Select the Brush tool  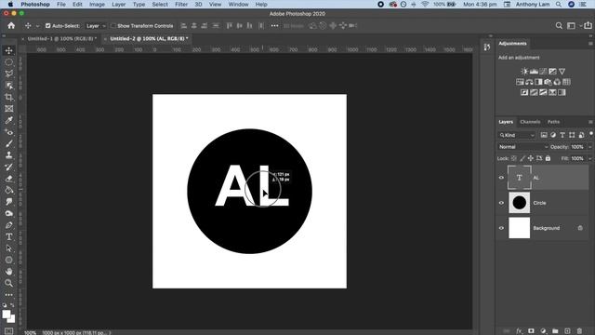coord(8,143)
